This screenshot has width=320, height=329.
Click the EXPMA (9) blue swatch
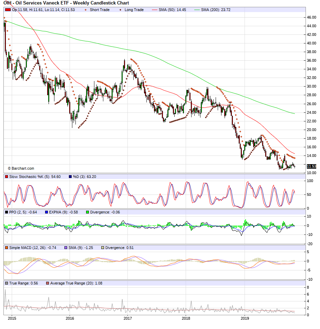47,212
